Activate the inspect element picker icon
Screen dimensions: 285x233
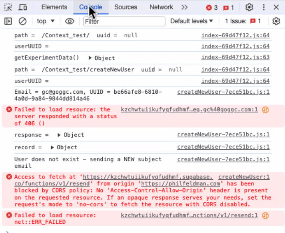point(8,7)
